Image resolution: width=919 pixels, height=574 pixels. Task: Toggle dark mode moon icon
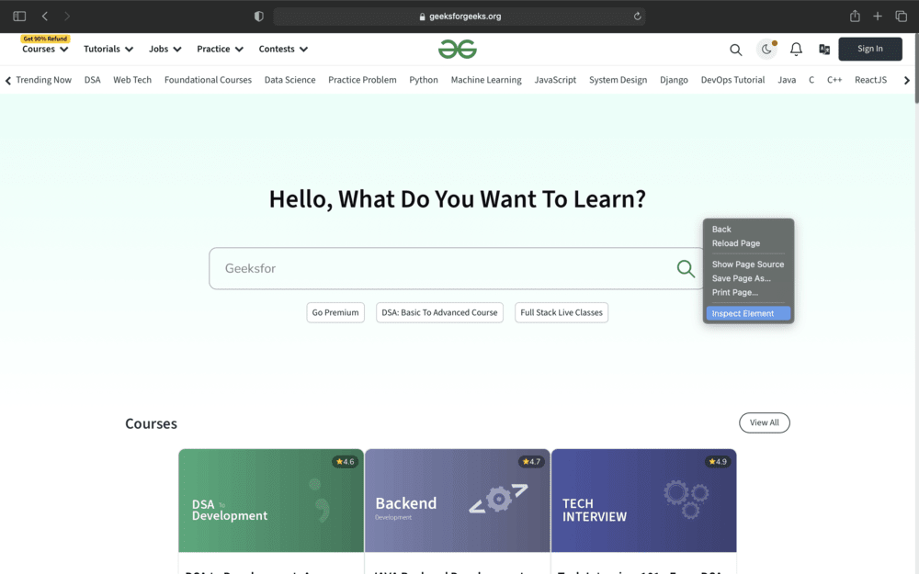[766, 50]
